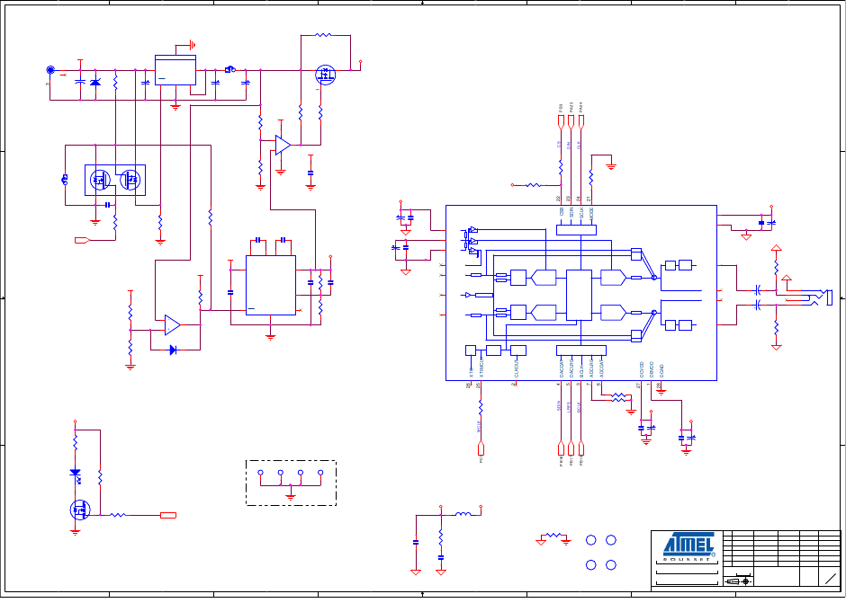Click the MODE pin label inside the codec
The width and height of the screenshot is (855, 603).
coord(591,213)
